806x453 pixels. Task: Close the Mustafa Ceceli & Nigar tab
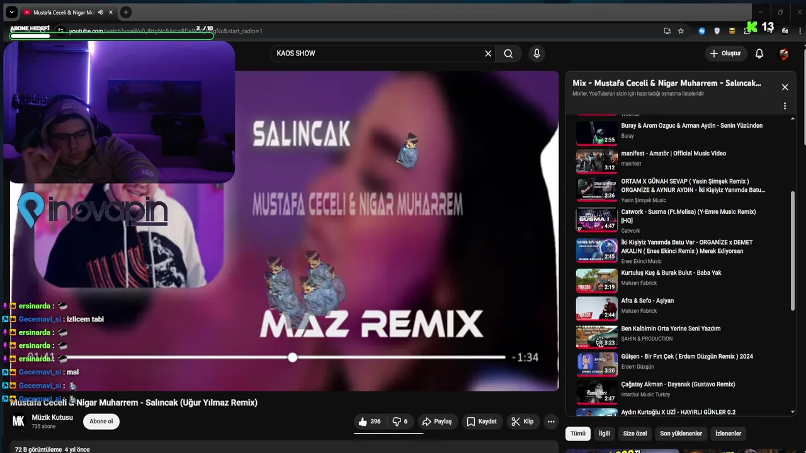pos(111,13)
